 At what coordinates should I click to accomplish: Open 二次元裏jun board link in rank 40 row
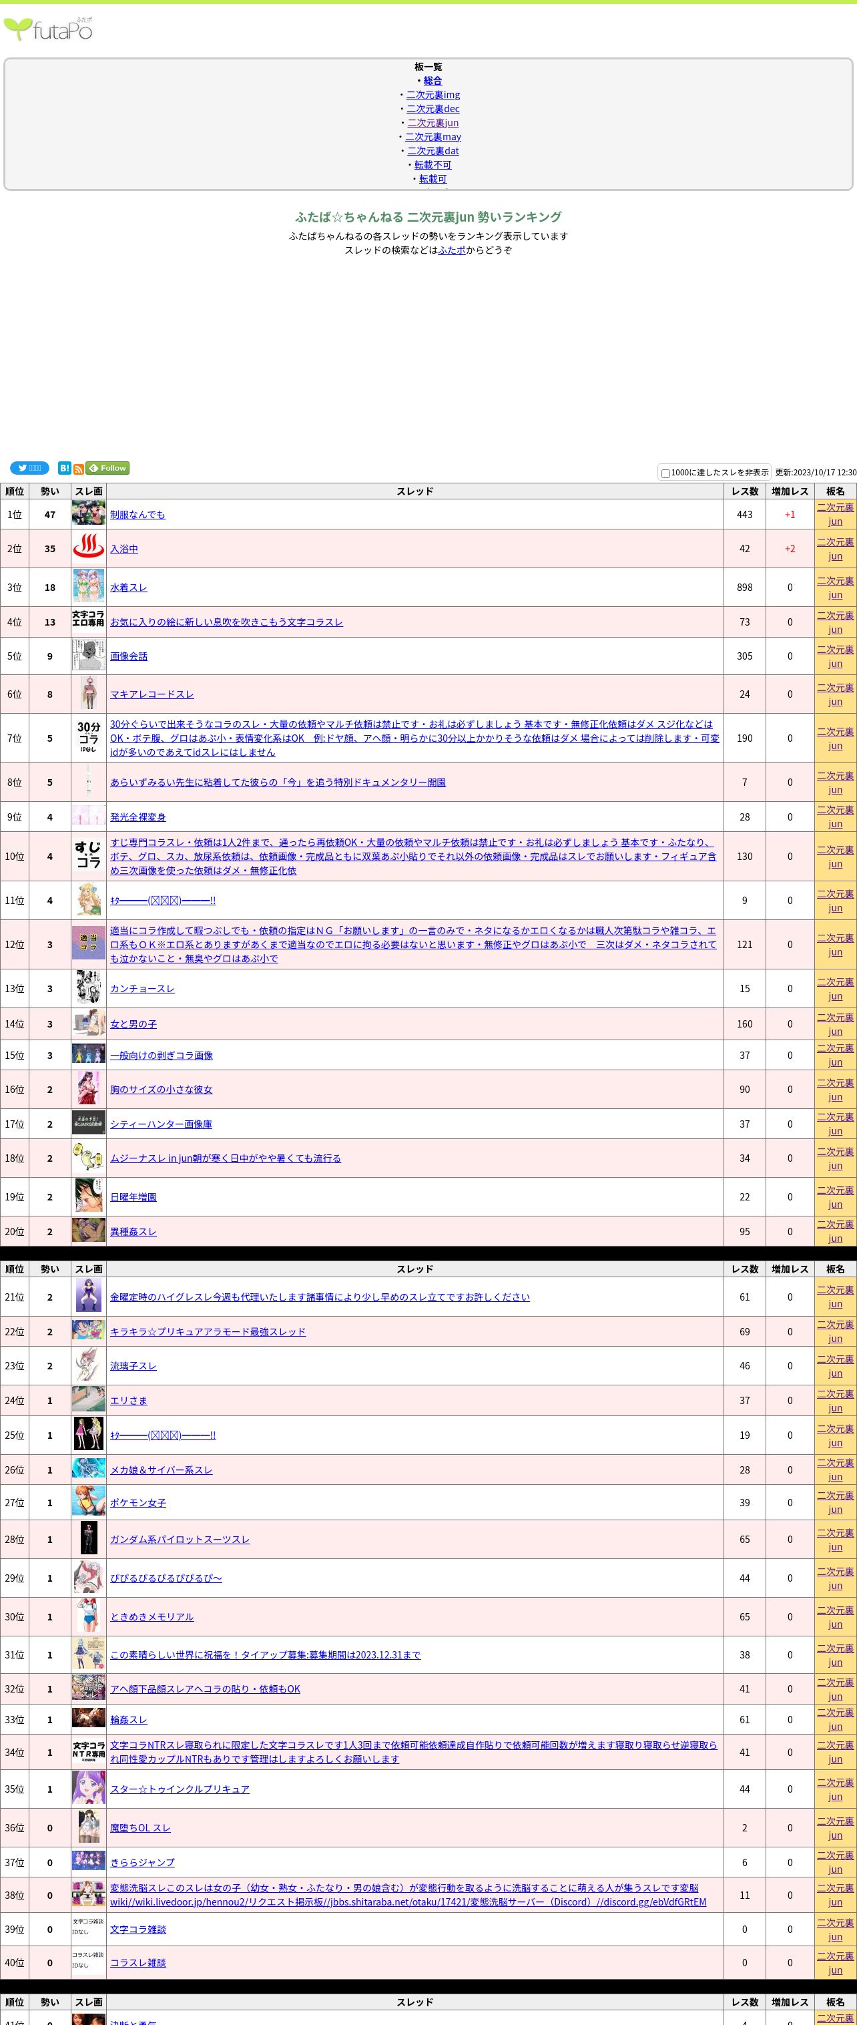(x=835, y=1963)
